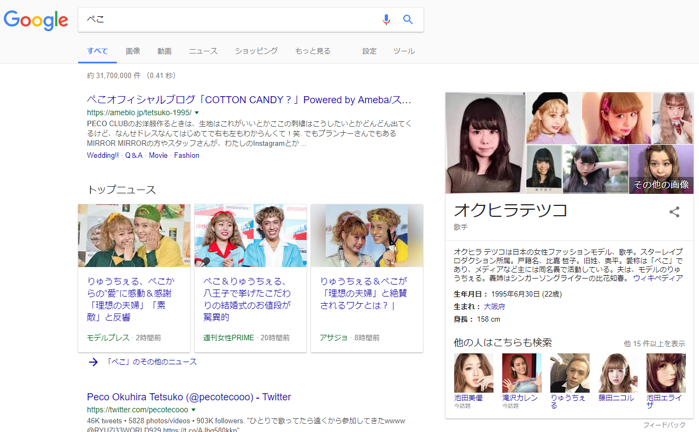Open the 大阪府 birthplace link
Viewport: 699px width, 432px height.
point(495,307)
